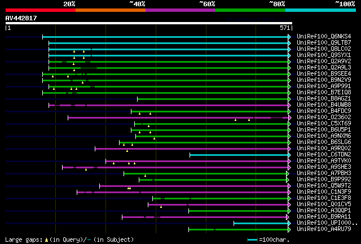This screenshot has width=361, height=244.
Task: Click the UniRef100_B6SLG6 label
Action: [324, 142]
